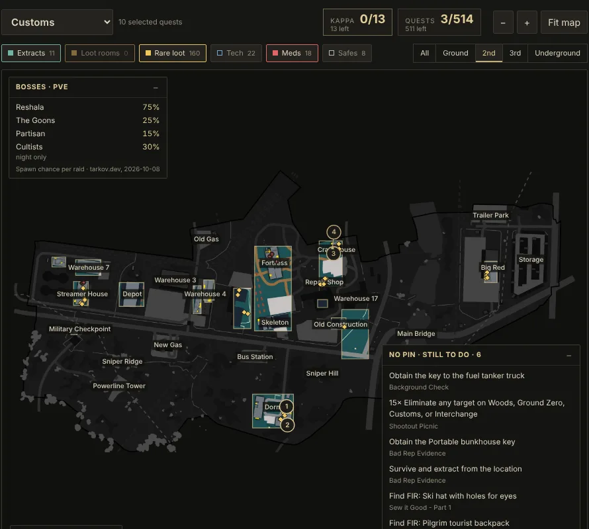Click the dark square marker near Warehouse 17
This screenshot has height=529, width=589.
tap(322, 304)
